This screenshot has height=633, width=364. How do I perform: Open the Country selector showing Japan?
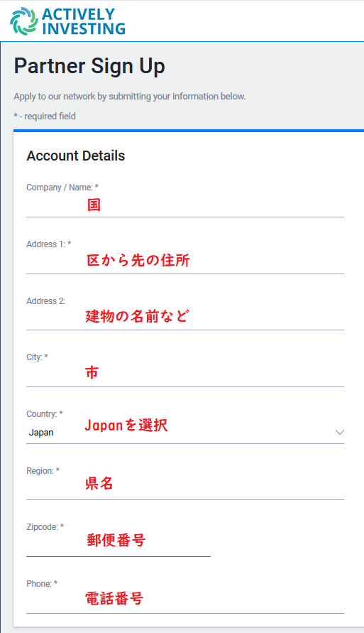(185, 433)
